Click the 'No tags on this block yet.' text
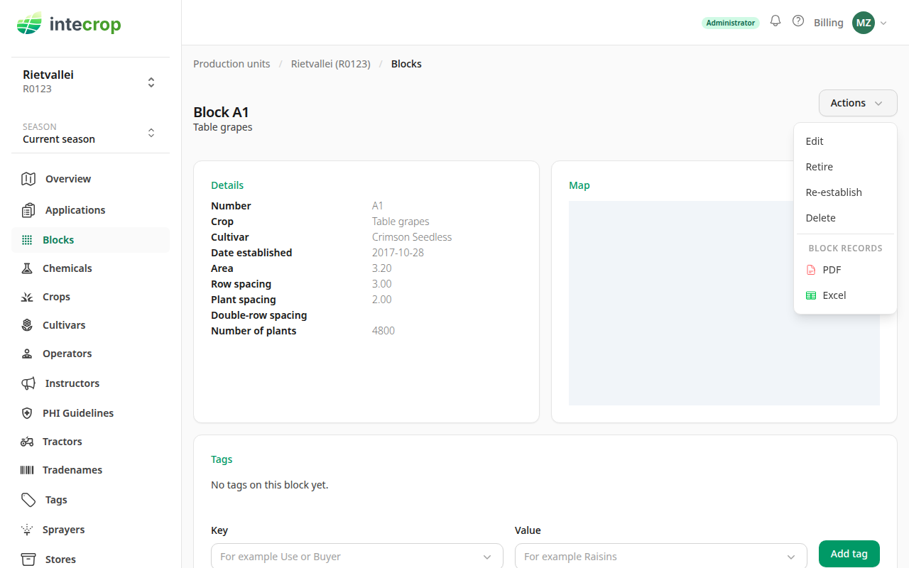Screen dimensions: 909x568 click(270, 485)
